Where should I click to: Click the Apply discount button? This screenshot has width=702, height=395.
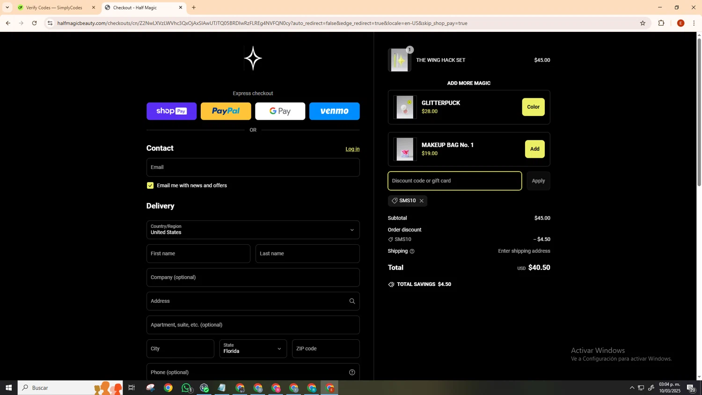click(538, 181)
